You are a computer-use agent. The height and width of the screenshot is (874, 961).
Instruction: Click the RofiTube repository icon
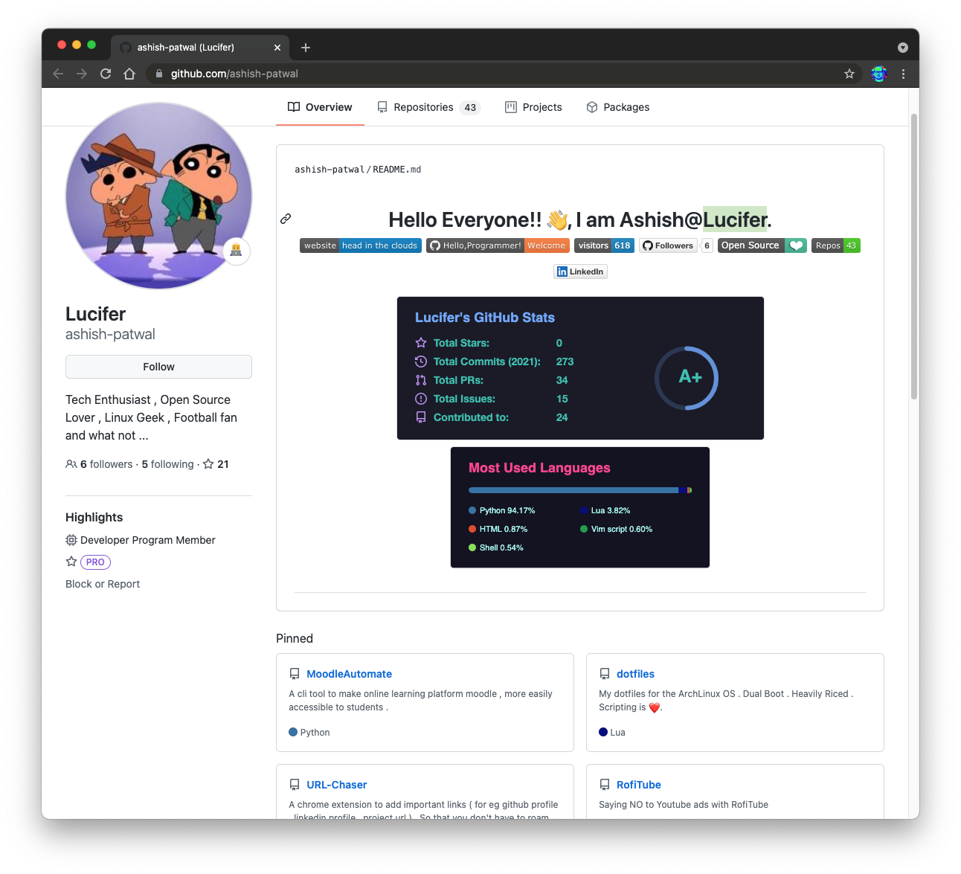605,785
